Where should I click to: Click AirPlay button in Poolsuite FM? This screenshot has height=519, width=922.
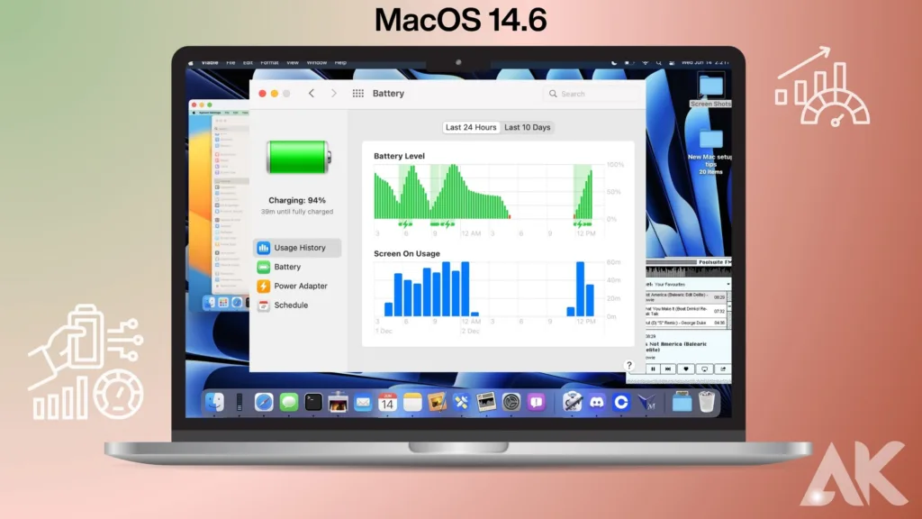point(704,369)
